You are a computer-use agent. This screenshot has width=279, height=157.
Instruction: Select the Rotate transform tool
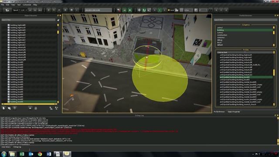144,10
